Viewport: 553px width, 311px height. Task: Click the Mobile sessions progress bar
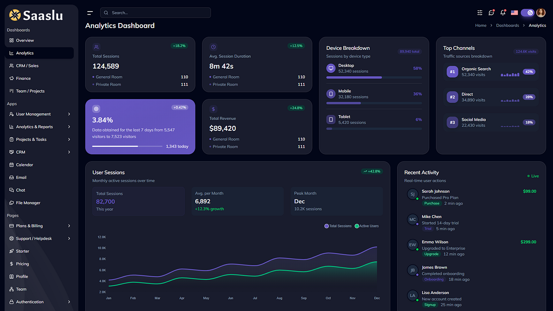click(x=374, y=103)
